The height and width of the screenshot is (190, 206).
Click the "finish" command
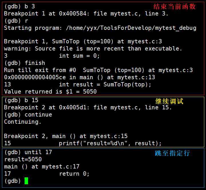[x=35, y=63]
